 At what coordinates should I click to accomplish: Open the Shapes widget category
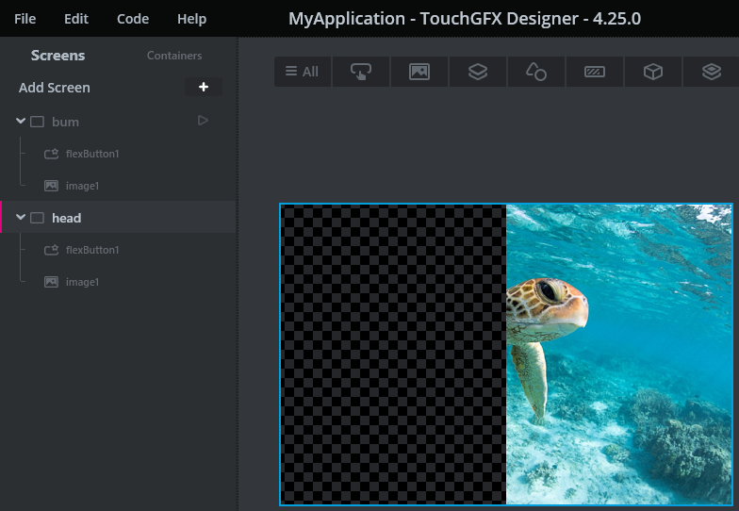click(x=536, y=72)
